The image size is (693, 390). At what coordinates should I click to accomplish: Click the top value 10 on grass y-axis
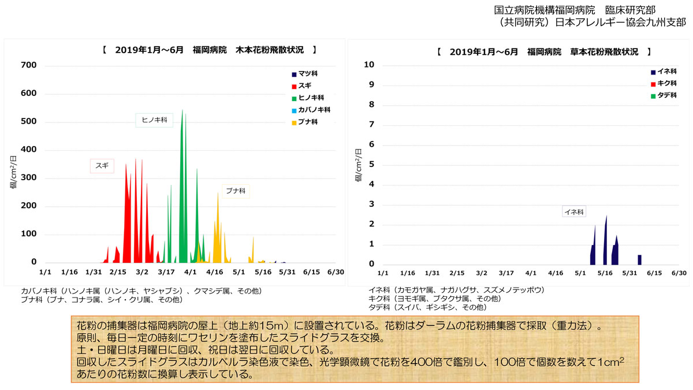pyautogui.click(x=370, y=65)
